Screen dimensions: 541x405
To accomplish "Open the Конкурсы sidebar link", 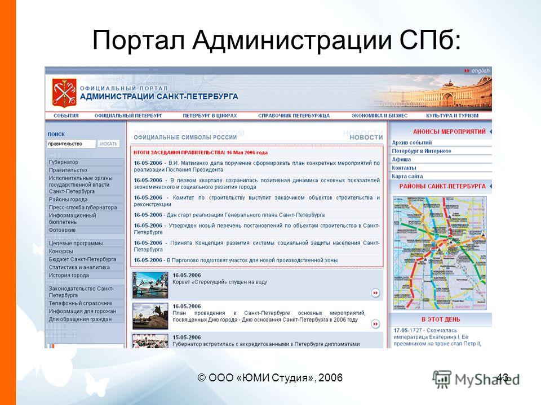I will 85,251.
